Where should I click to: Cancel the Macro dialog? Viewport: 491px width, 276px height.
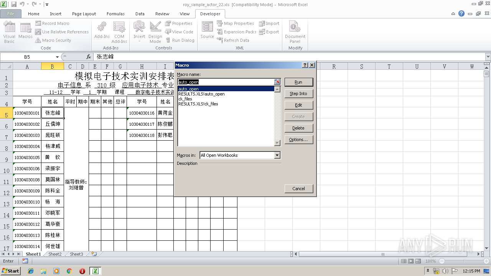[298, 189]
